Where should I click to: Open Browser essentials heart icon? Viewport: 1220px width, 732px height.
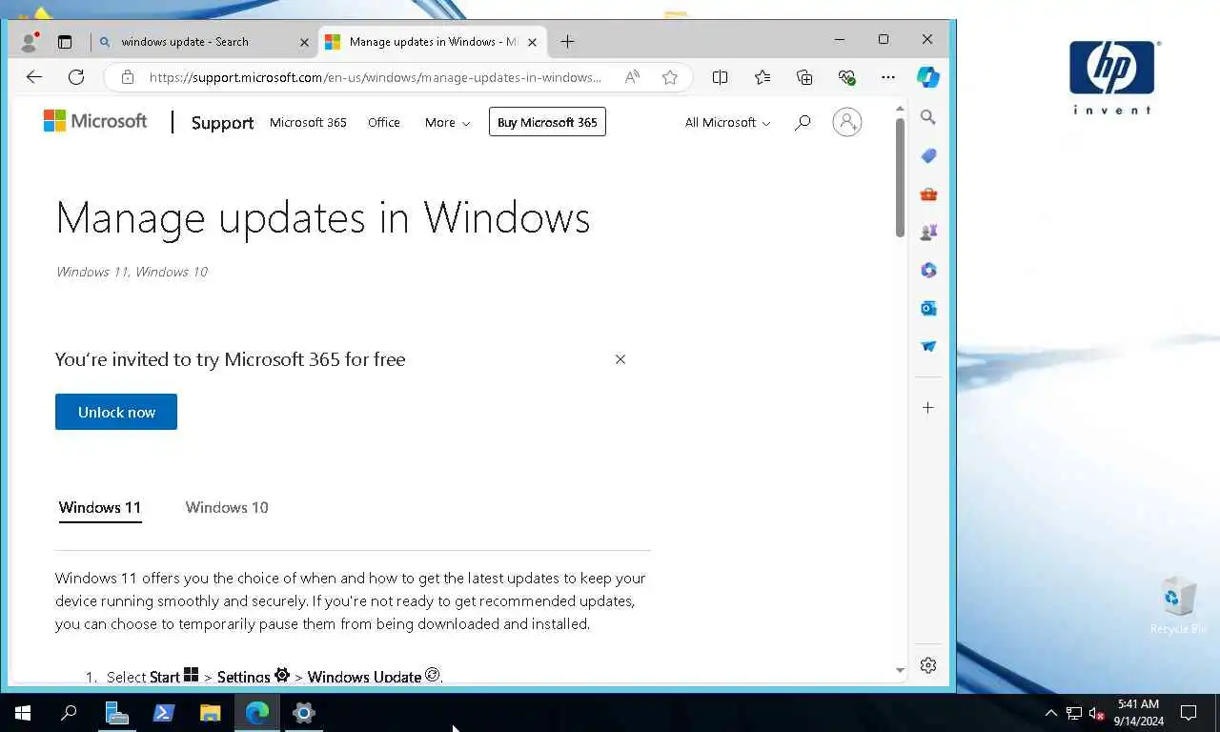(x=846, y=77)
